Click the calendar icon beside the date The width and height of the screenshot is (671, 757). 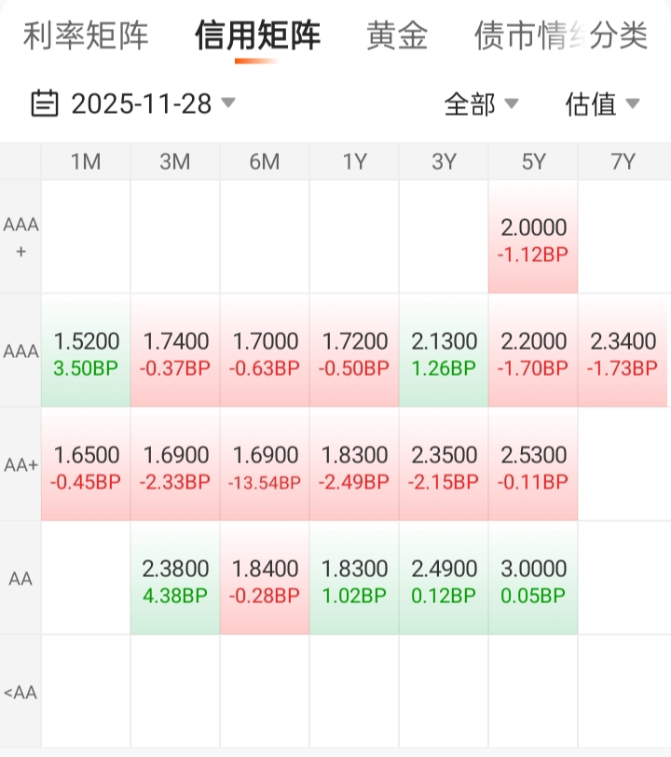tap(44, 103)
